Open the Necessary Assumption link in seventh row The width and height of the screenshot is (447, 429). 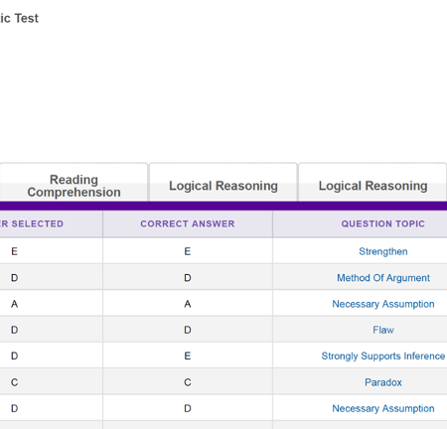pos(383,408)
